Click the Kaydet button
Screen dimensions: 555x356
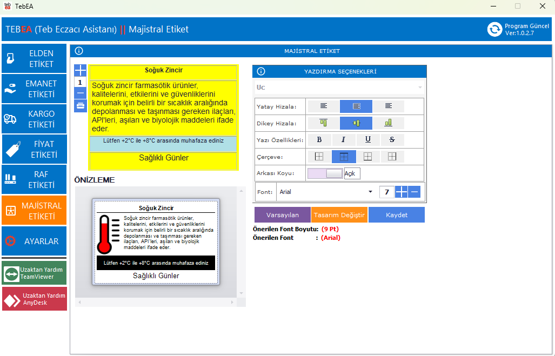[397, 215]
